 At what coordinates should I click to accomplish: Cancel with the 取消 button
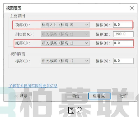(123, 96)
